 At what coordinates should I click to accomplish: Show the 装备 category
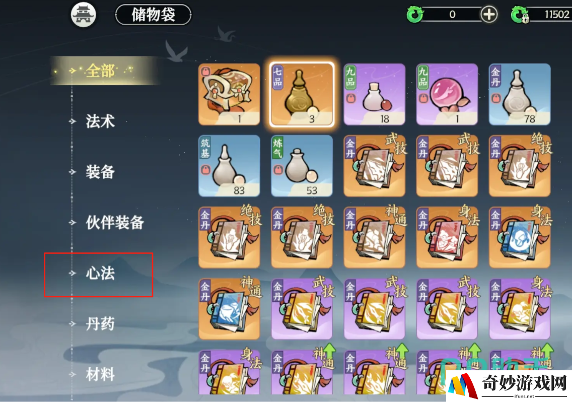[x=100, y=172]
